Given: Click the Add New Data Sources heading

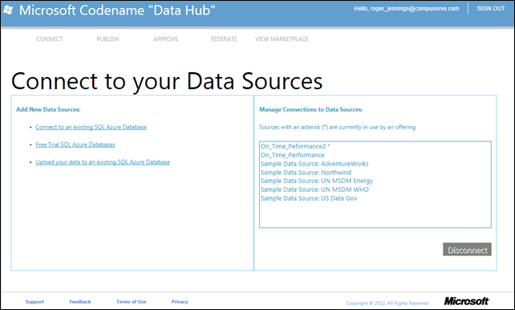Looking at the screenshot, I should tap(48, 109).
